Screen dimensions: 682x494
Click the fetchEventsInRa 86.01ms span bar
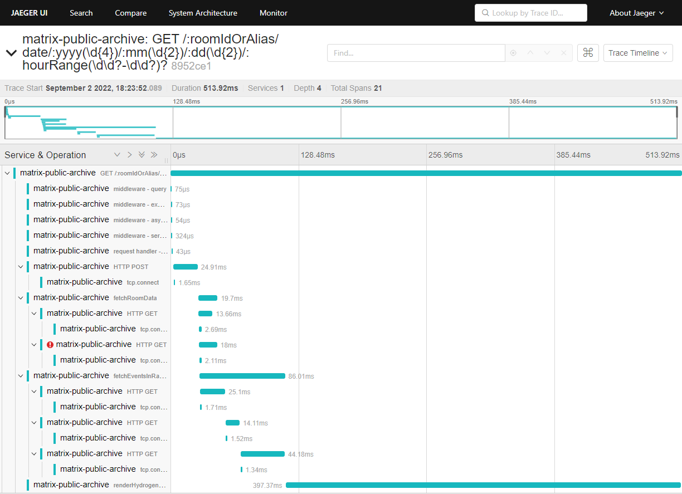click(x=242, y=376)
